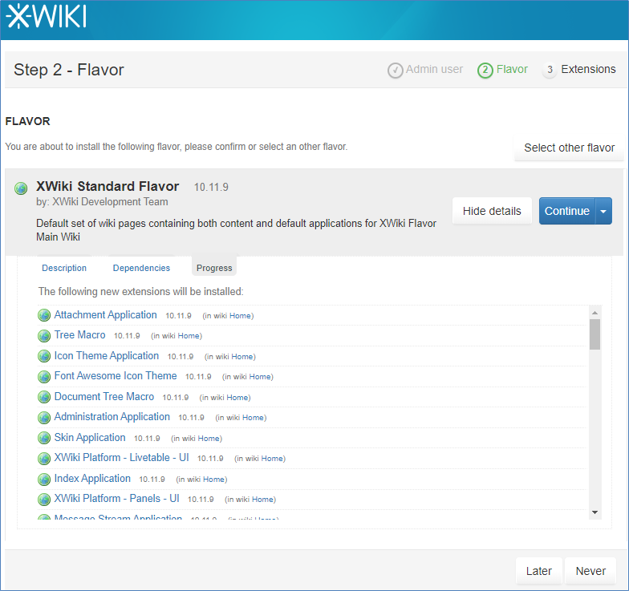The height and width of the screenshot is (591, 629).
Task: Click the globe icon beside Index Application
Action: point(44,480)
